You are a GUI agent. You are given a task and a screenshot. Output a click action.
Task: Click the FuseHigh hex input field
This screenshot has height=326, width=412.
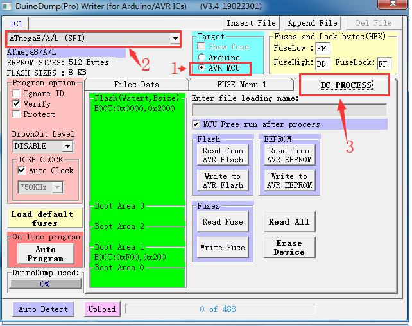pyautogui.click(x=323, y=64)
